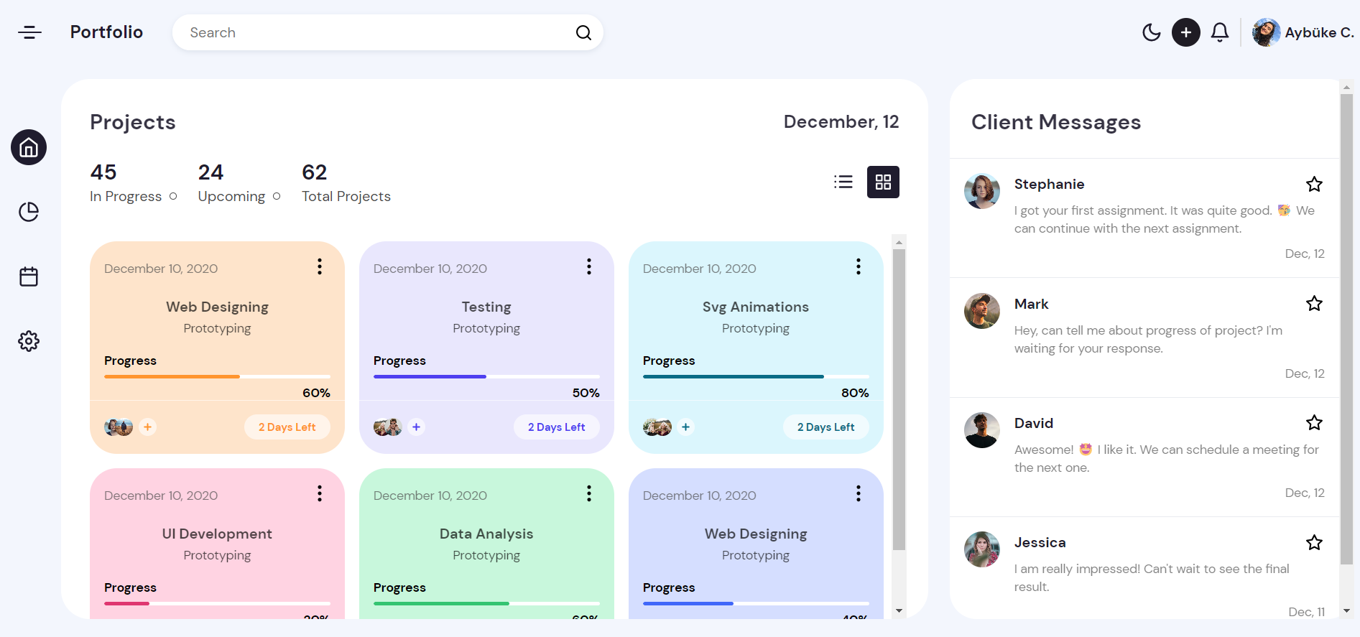Click projects scrollbar down arrow
1360x637 pixels.
pos(899,611)
